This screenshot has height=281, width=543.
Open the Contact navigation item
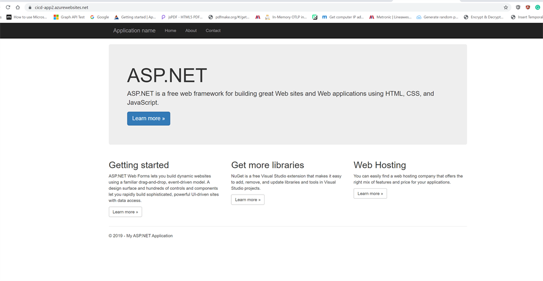click(x=213, y=30)
